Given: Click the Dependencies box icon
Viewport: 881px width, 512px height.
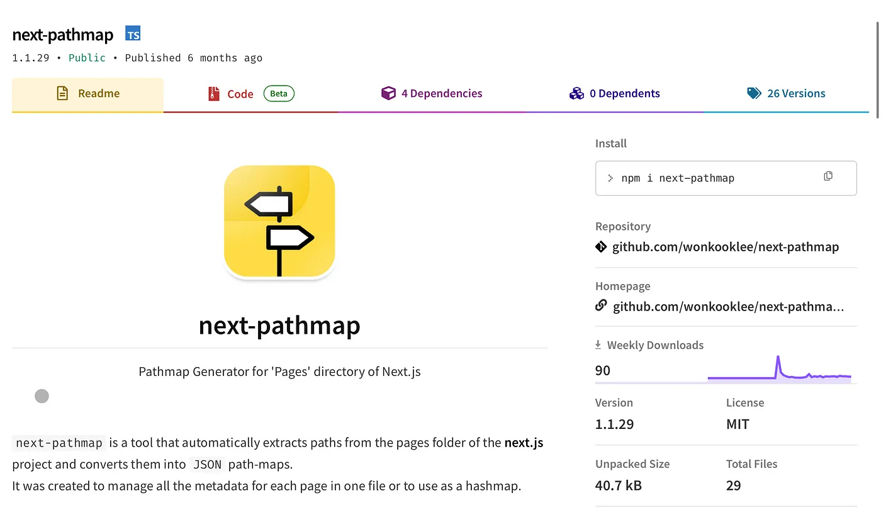Looking at the screenshot, I should click(x=388, y=93).
